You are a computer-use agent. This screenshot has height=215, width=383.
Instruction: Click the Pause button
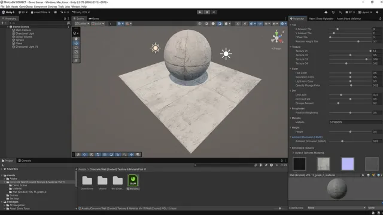click(207, 12)
